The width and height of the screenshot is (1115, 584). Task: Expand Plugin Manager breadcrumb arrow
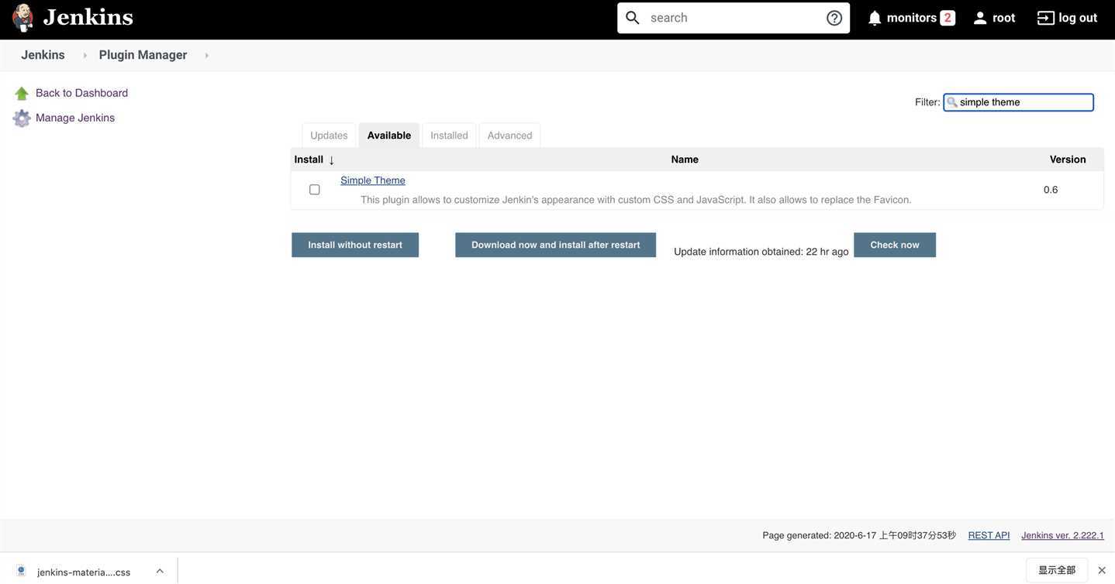coord(206,56)
